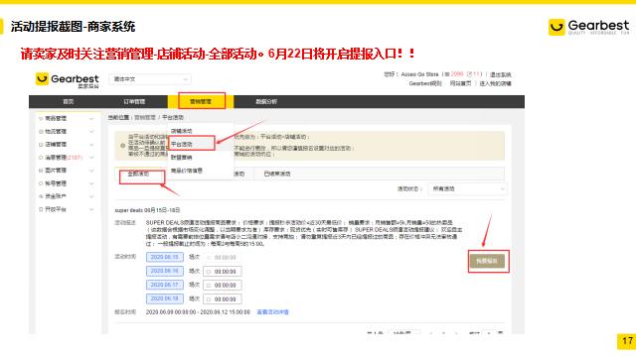Image resolution: width=636 pixels, height=357 pixels.
Task: Select the 2020.06.15 activity date box
Action: 165,257
